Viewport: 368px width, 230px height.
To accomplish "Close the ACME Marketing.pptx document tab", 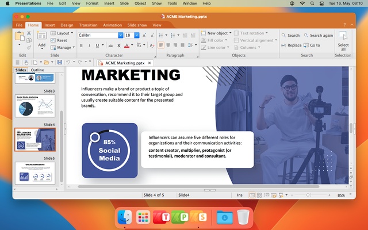I will pos(149,63).
